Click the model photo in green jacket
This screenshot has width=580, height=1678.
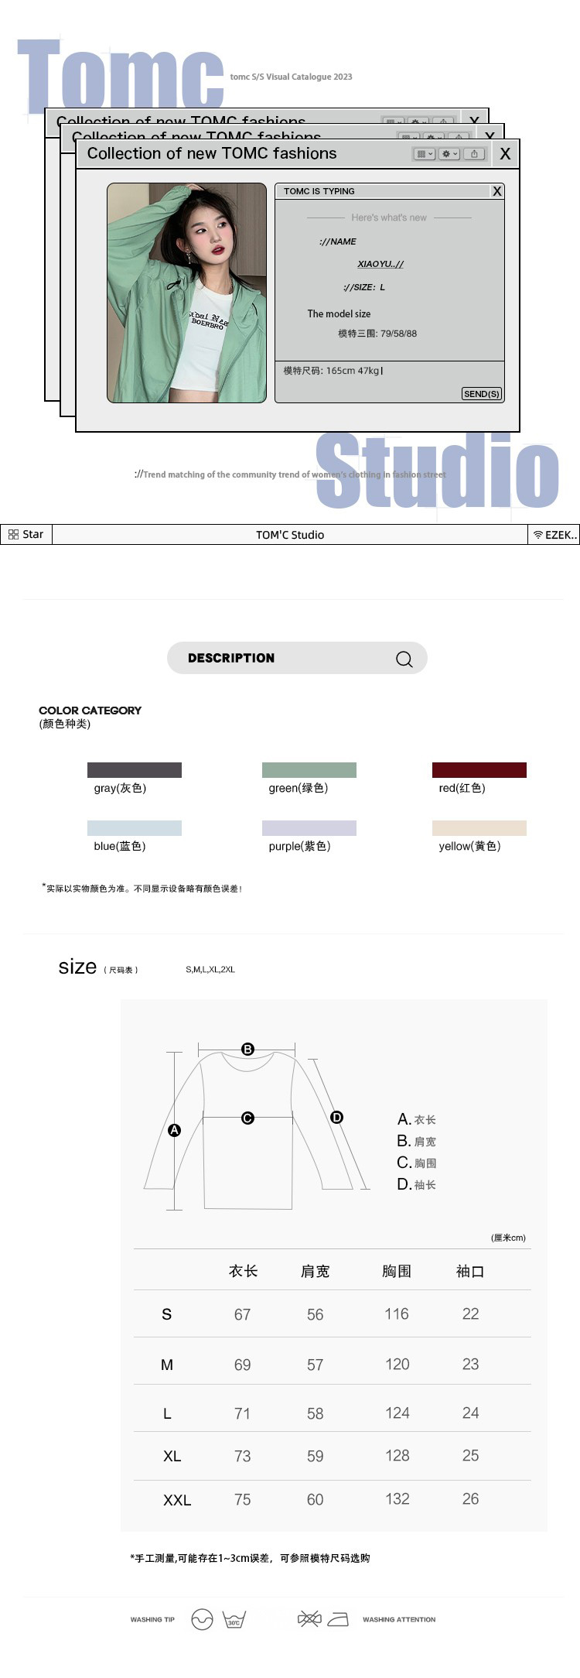(186, 293)
